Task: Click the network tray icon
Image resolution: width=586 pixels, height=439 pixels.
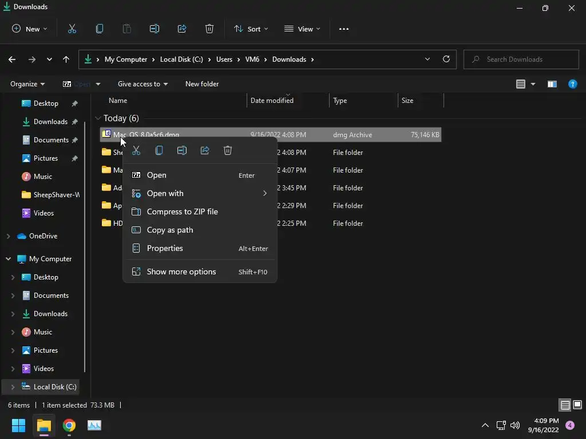Action: (501, 425)
